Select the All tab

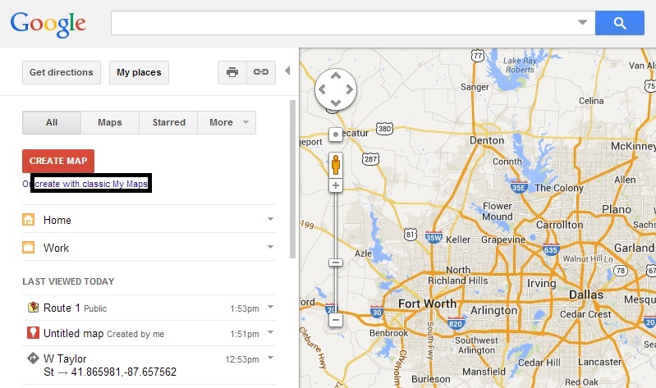click(52, 122)
